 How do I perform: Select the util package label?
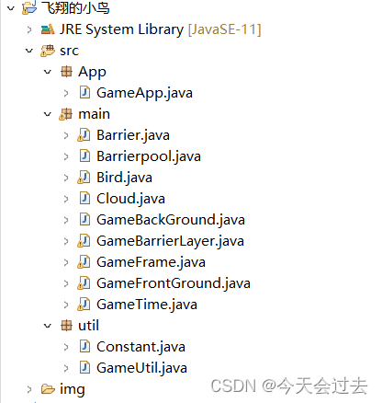88,326
